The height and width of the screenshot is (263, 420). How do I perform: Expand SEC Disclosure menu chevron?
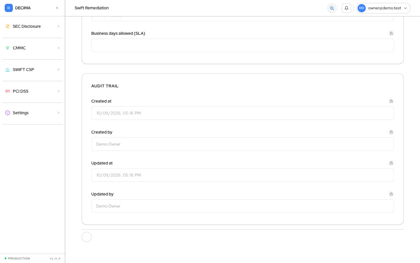[x=59, y=26]
